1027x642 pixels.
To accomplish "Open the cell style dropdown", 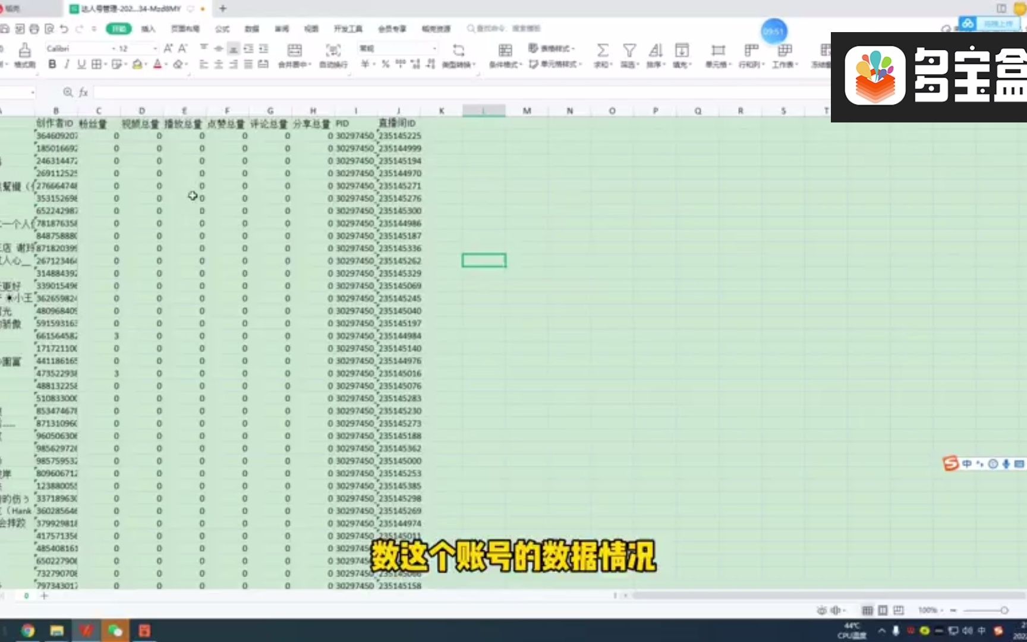I will (555, 64).
